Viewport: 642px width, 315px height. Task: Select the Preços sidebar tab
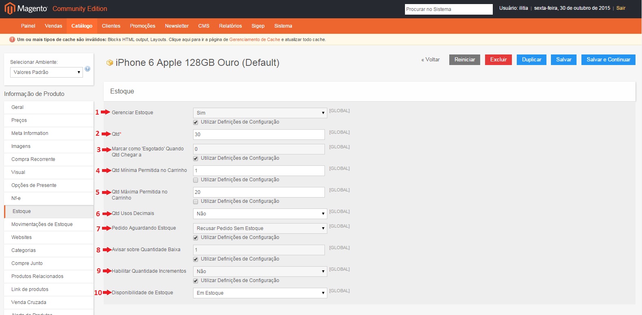point(49,120)
